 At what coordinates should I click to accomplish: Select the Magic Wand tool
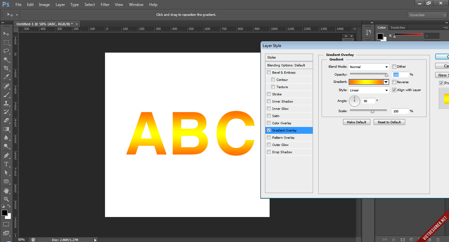[6, 59]
